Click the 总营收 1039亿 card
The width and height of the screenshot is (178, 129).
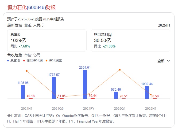tap(47, 40)
